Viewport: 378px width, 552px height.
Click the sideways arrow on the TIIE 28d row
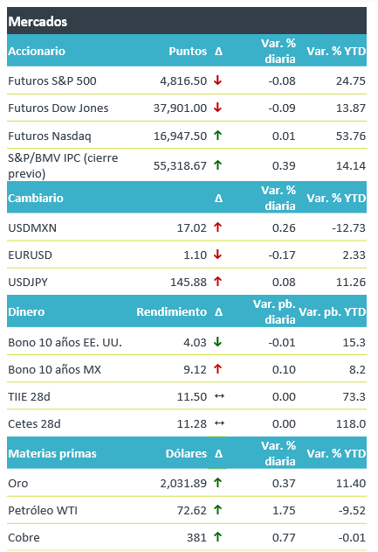pos(220,396)
